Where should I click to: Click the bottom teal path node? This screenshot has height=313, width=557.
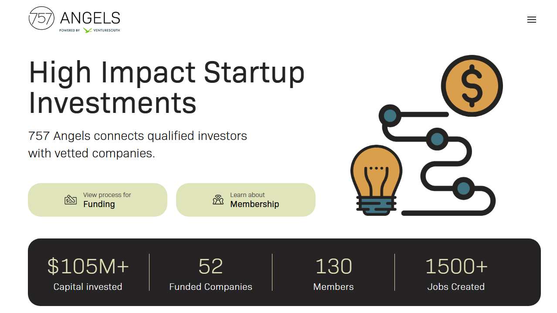pos(463,188)
